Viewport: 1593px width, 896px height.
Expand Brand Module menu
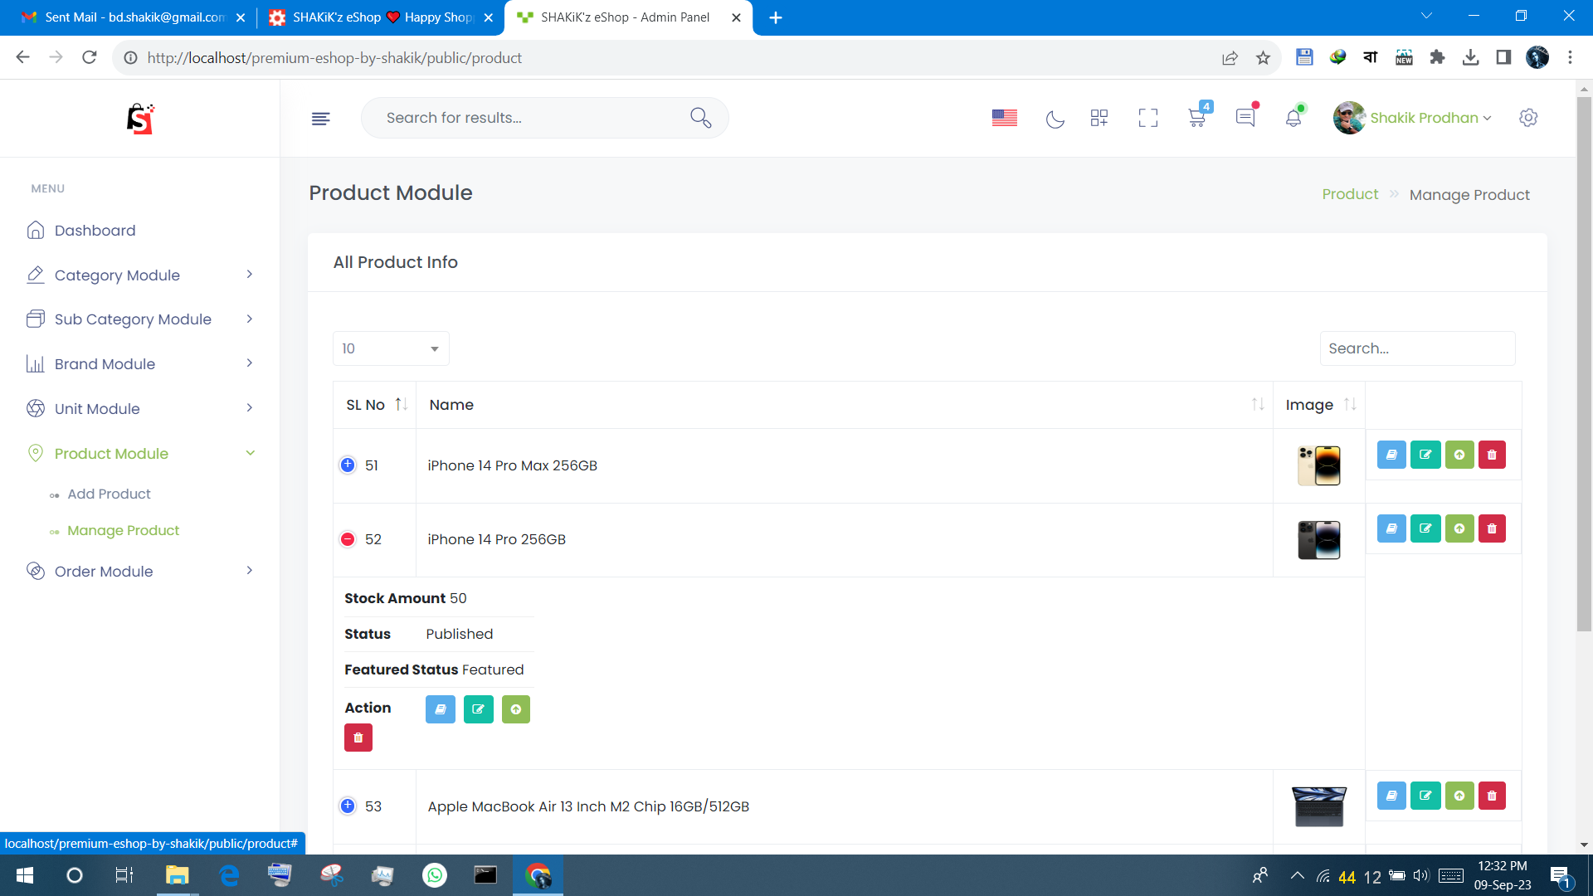(x=140, y=364)
